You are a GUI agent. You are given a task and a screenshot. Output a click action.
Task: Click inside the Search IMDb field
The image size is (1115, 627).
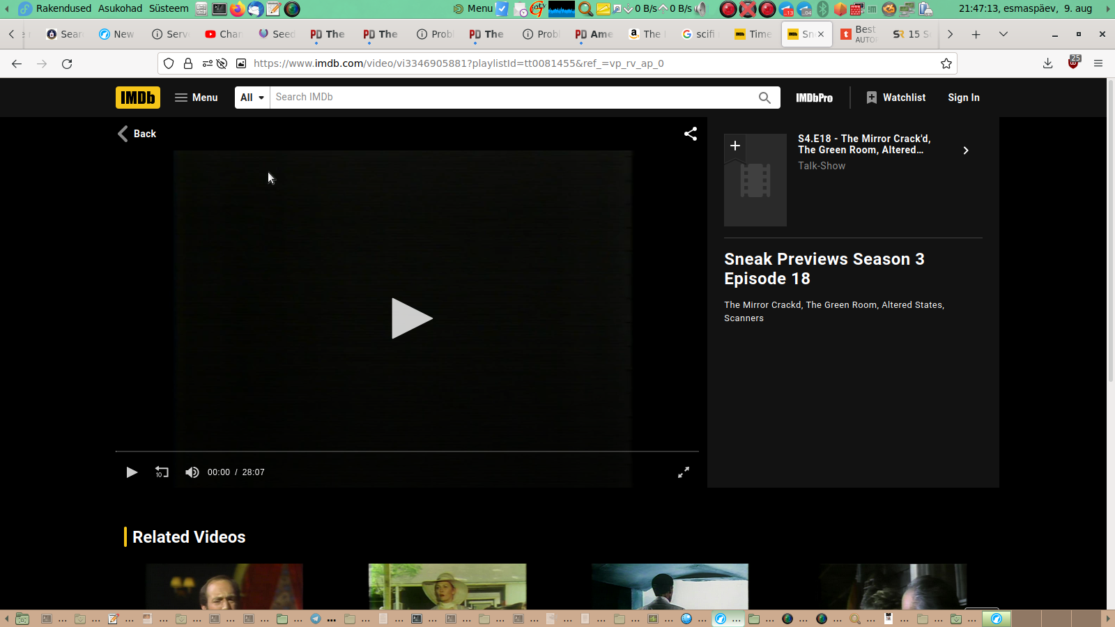tap(512, 98)
